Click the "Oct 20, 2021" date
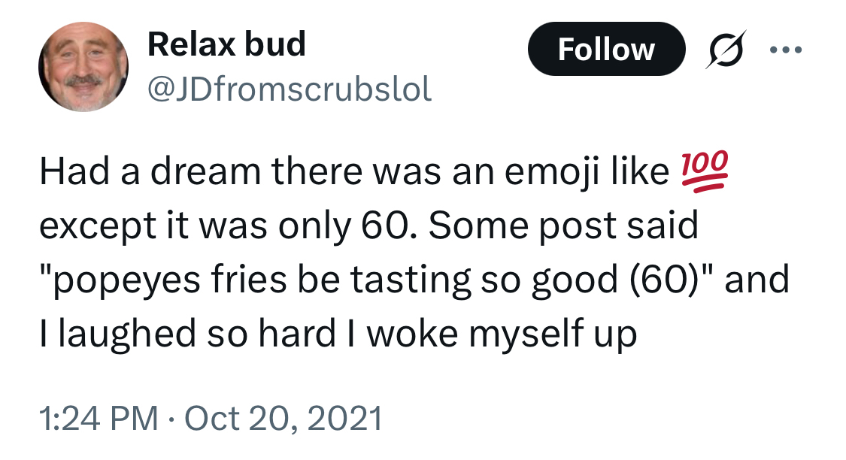This screenshot has width=846, height=460. click(283, 417)
